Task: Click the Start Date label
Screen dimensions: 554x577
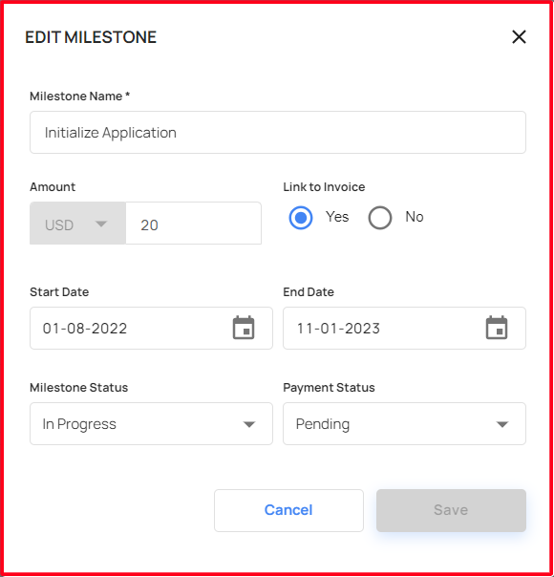Action: 59,292
